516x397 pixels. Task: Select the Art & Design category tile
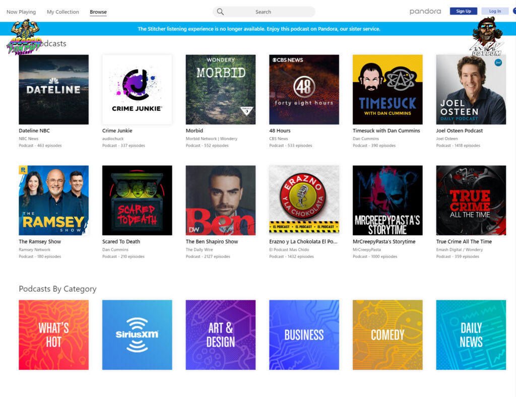coord(221,335)
